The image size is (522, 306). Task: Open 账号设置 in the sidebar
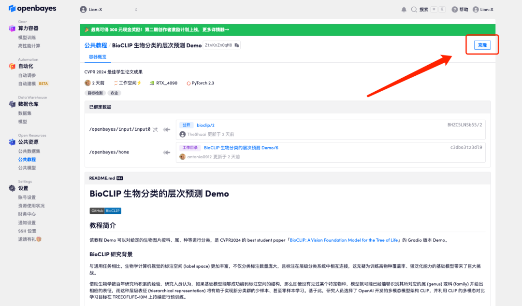point(27,197)
